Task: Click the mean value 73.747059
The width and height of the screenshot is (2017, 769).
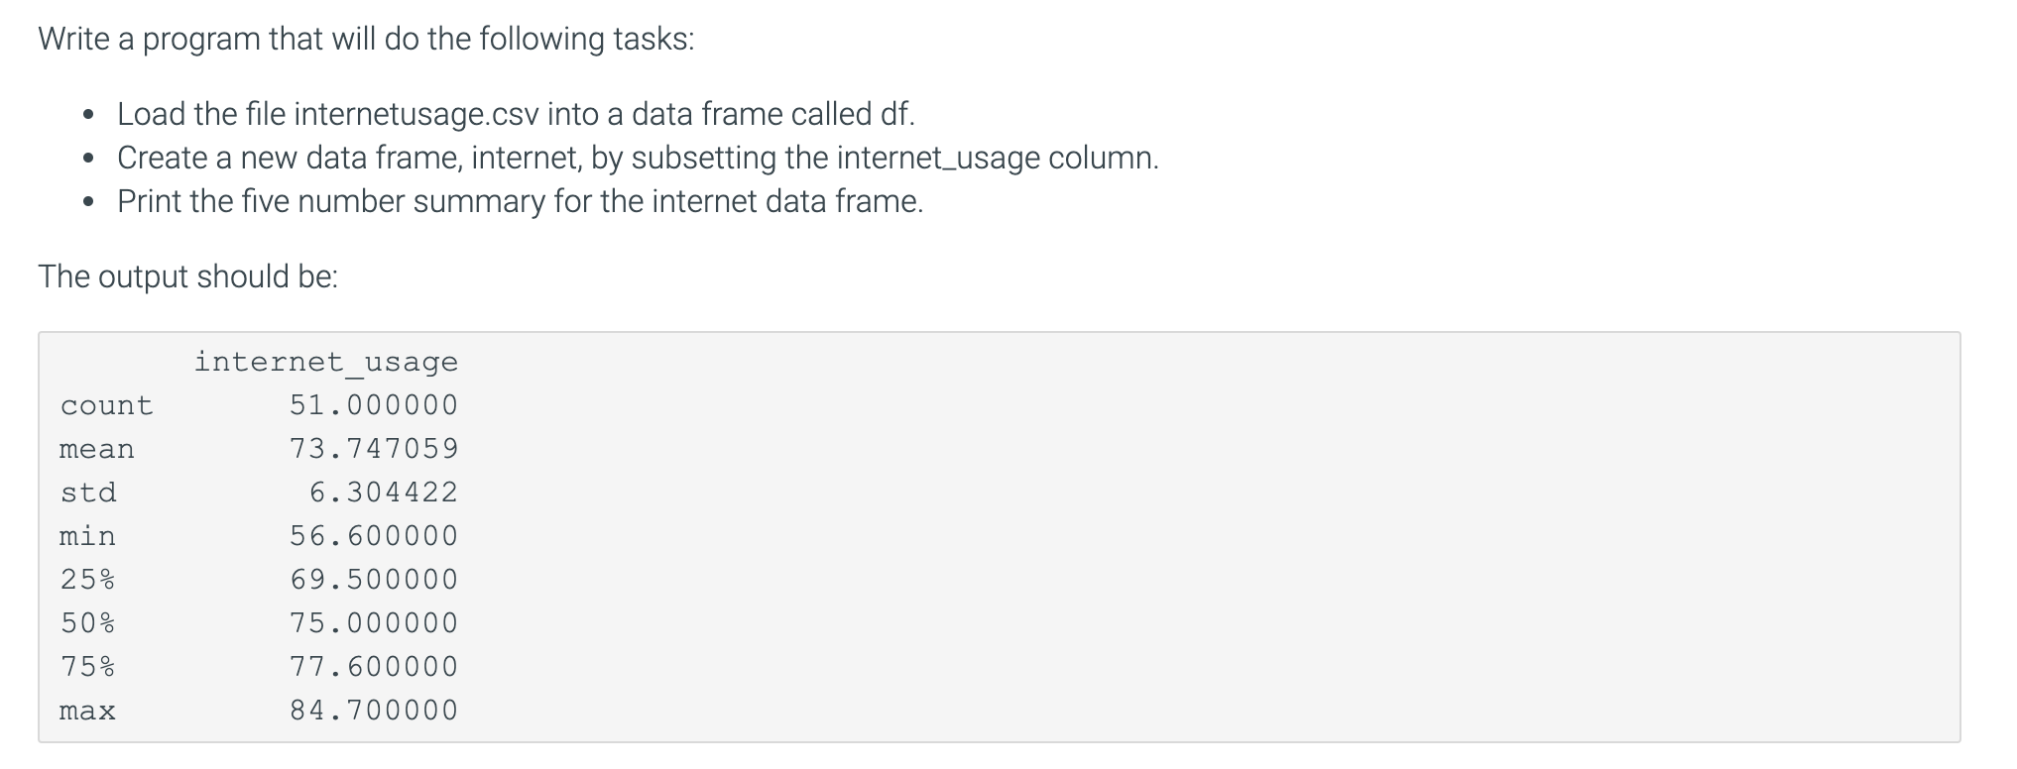Action: pos(374,449)
